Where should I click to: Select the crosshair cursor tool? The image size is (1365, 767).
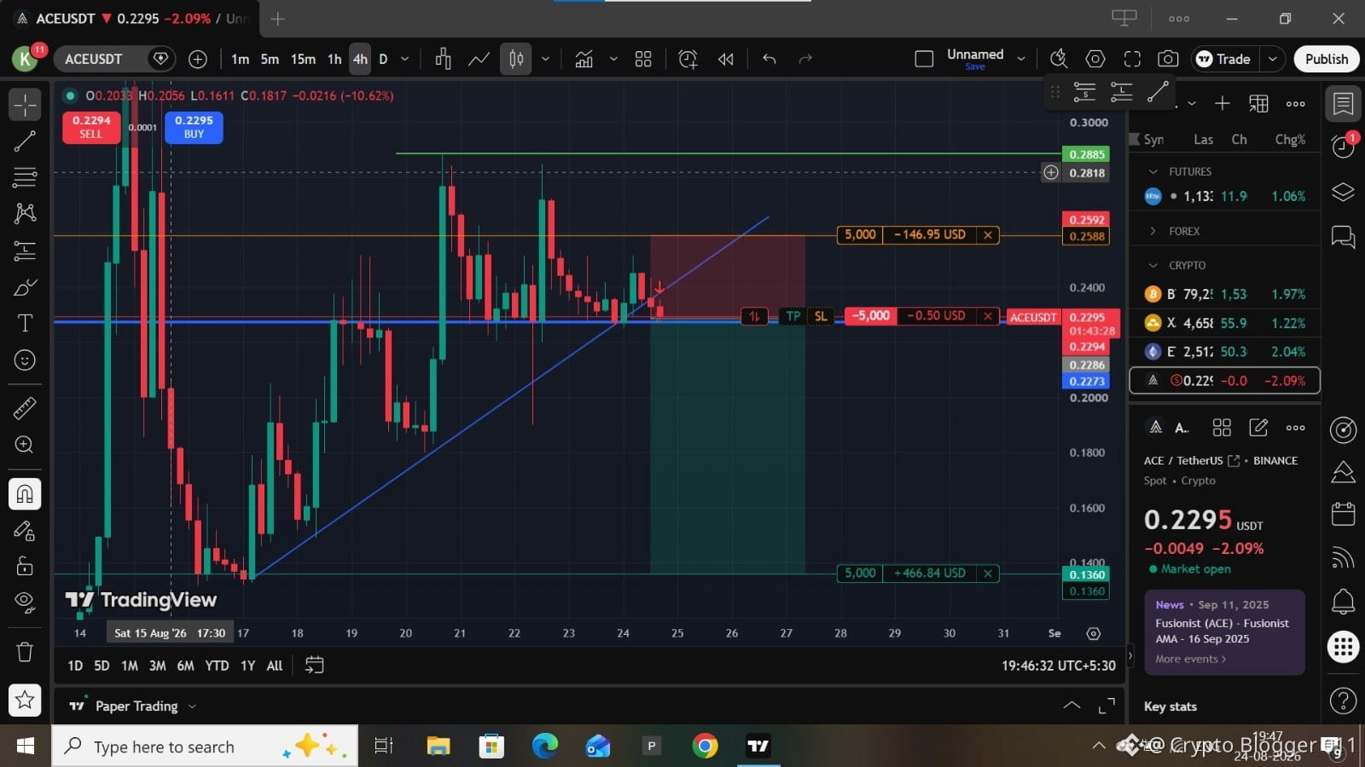pyautogui.click(x=25, y=105)
